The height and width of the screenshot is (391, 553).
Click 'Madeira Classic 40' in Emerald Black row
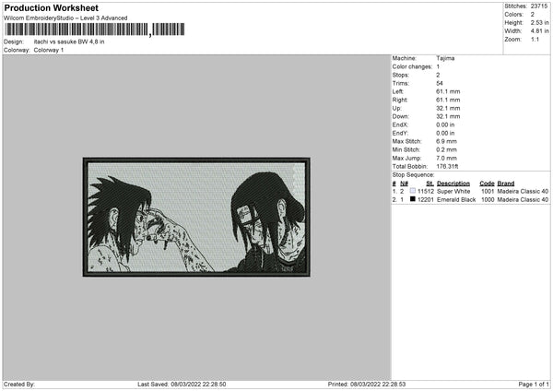(523, 200)
